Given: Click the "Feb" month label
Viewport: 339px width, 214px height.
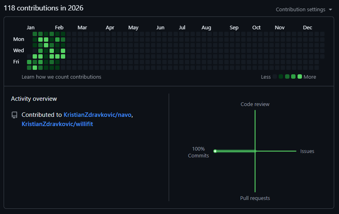Looking at the screenshot, I should coord(59,28).
